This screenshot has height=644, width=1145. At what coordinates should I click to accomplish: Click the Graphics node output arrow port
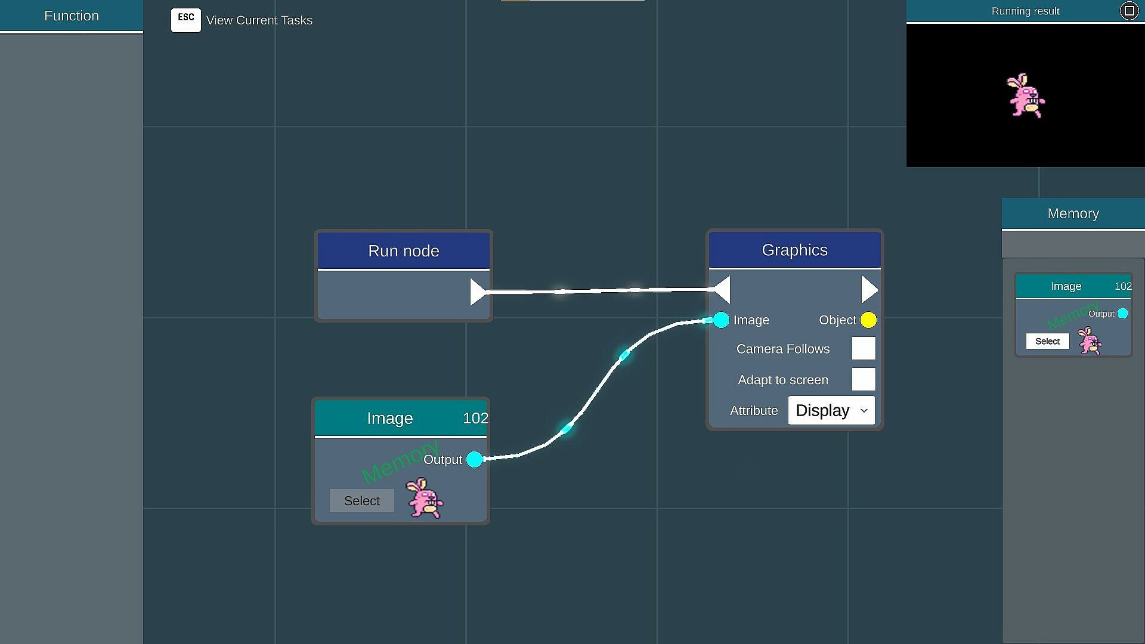pyautogui.click(x=869, y=290)
